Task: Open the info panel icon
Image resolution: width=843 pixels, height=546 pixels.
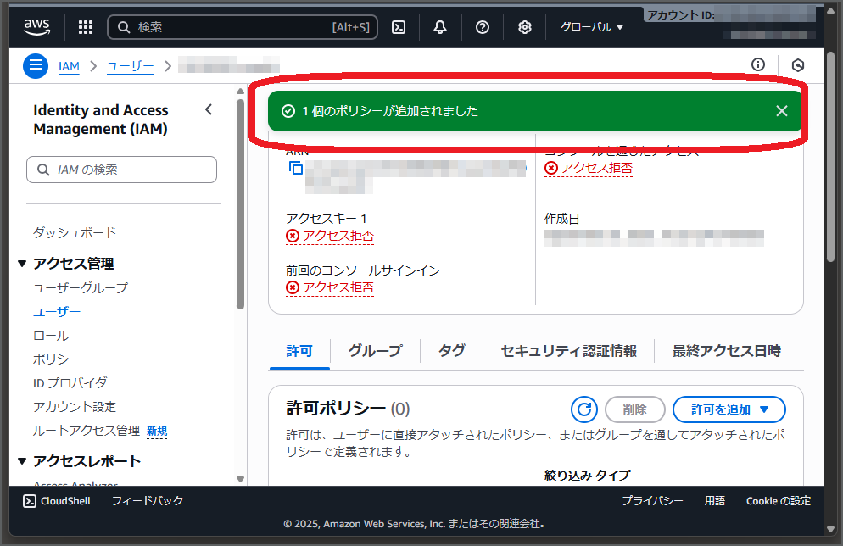Action: click(758, 65)
